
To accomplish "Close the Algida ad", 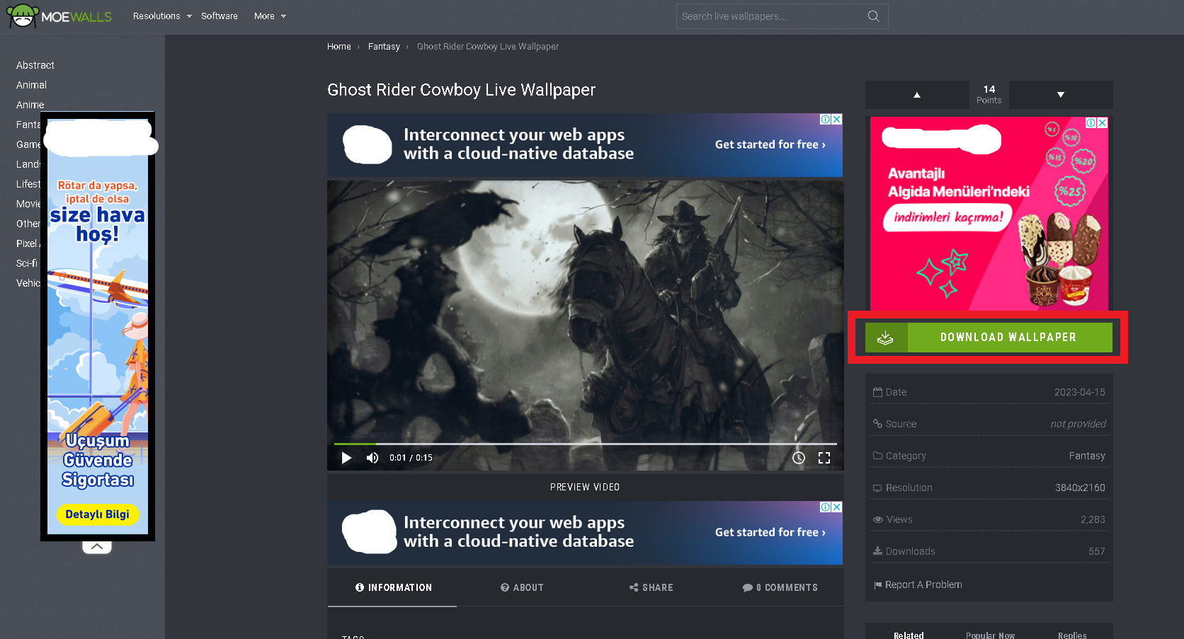I will pos(1103,122).
